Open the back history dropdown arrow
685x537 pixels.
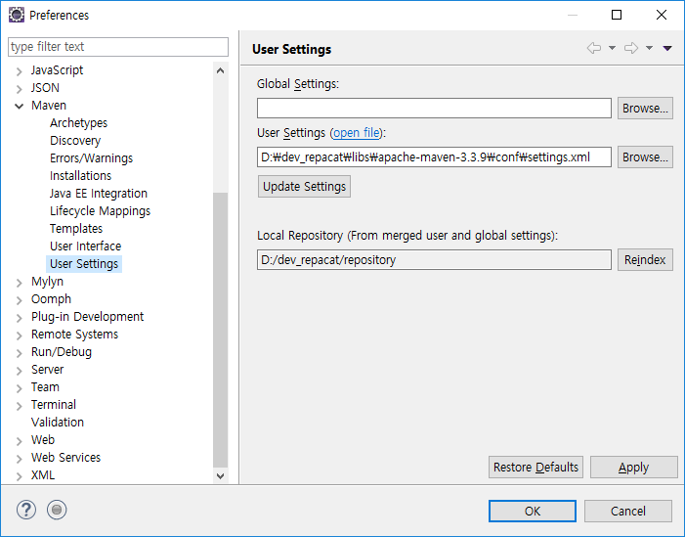[x=612, y=48]
